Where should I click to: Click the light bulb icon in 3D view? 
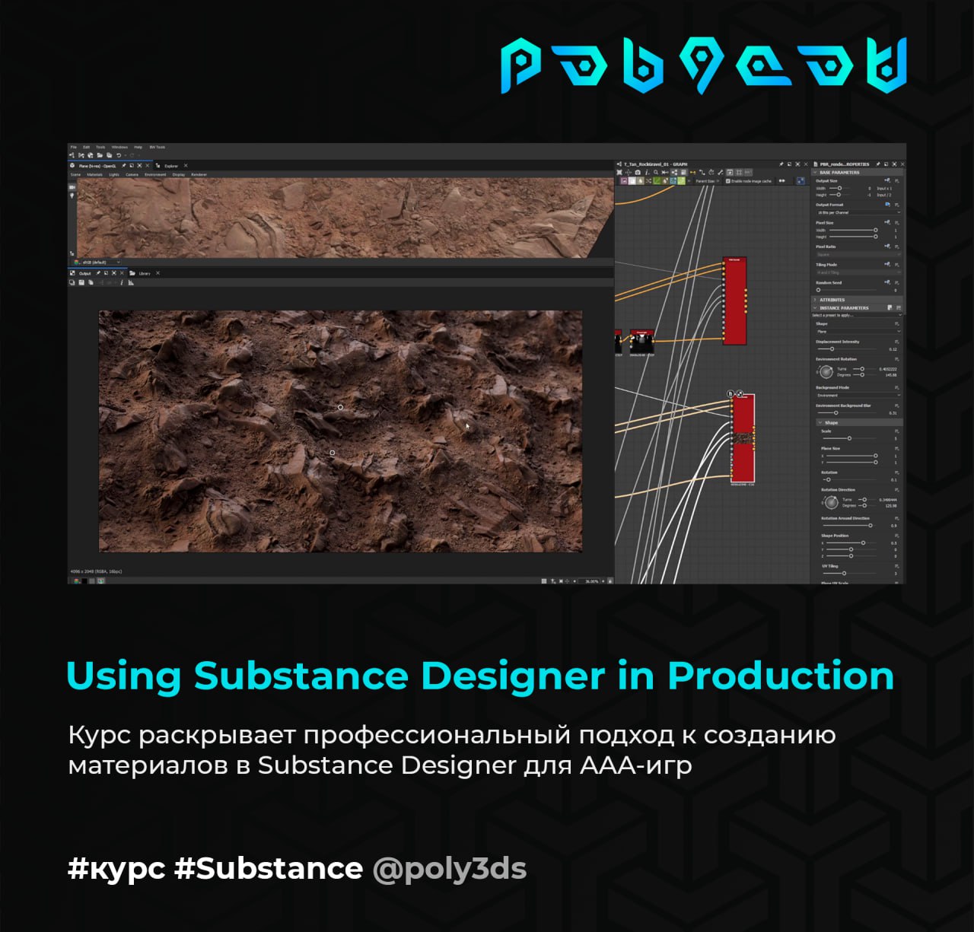[72, 196]
